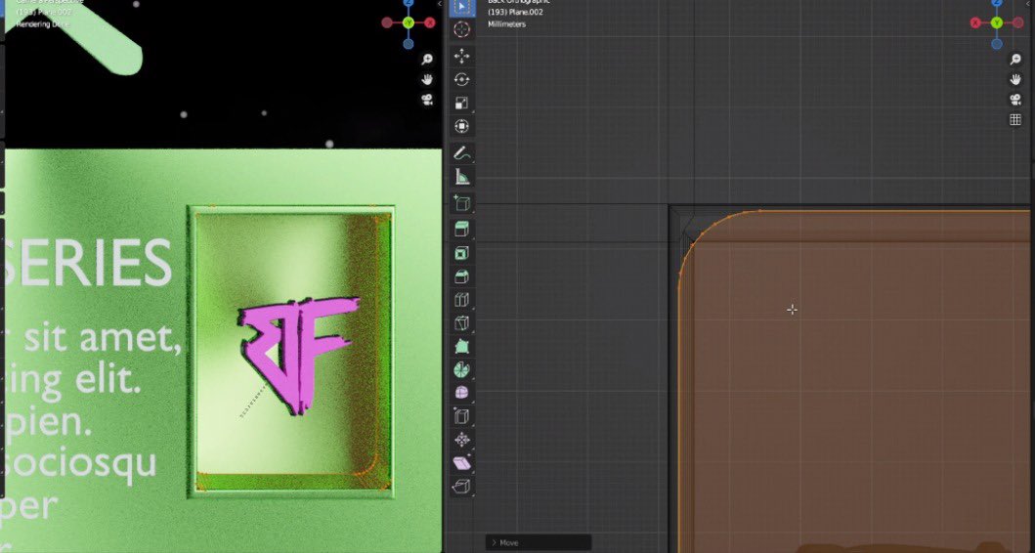Viewport: 1035px width, 553px height.
Task: Pick the Rip Region tool
Action: 461,487
